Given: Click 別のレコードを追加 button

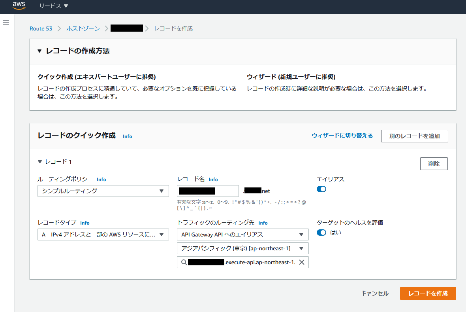Looking at the screenshot, I should 415,136.
